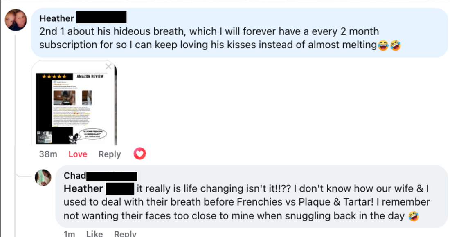Click the 38m timestamp on Heather's comment
Image resolution: width=450 pixels, height=237 pixels.
pyautogui.click(x=48, y=154)
